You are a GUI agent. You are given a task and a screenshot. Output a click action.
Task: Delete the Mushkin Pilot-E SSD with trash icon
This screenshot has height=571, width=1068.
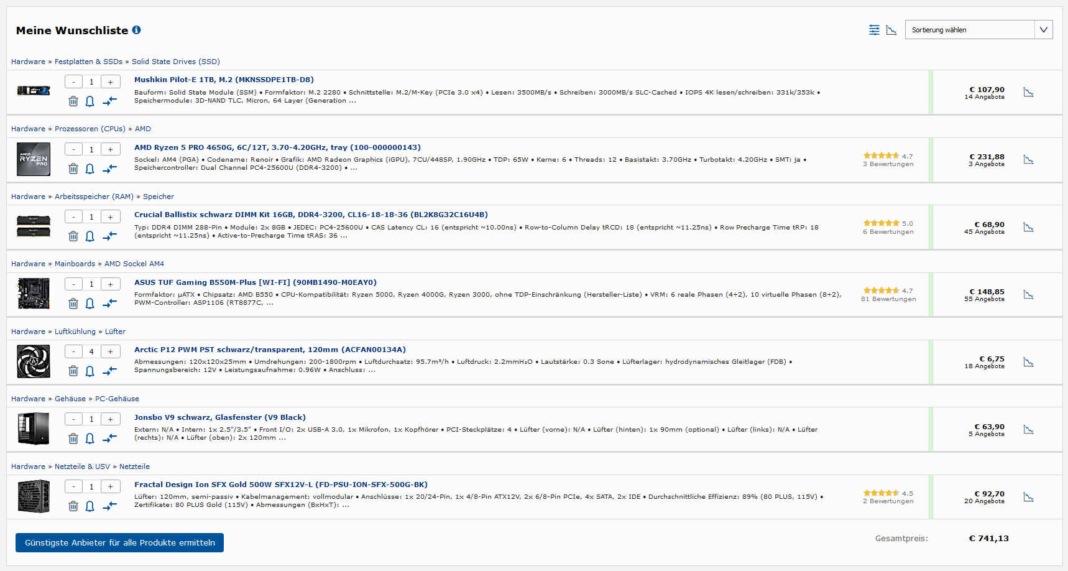73,101
